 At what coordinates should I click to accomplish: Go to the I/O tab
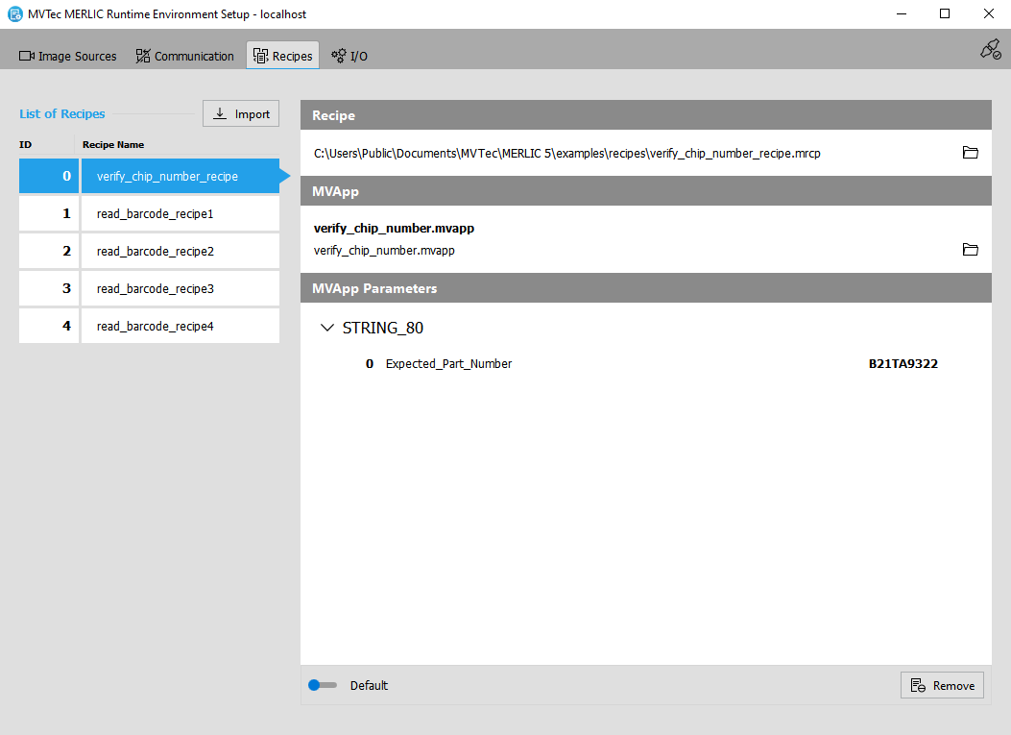point(349,56)
